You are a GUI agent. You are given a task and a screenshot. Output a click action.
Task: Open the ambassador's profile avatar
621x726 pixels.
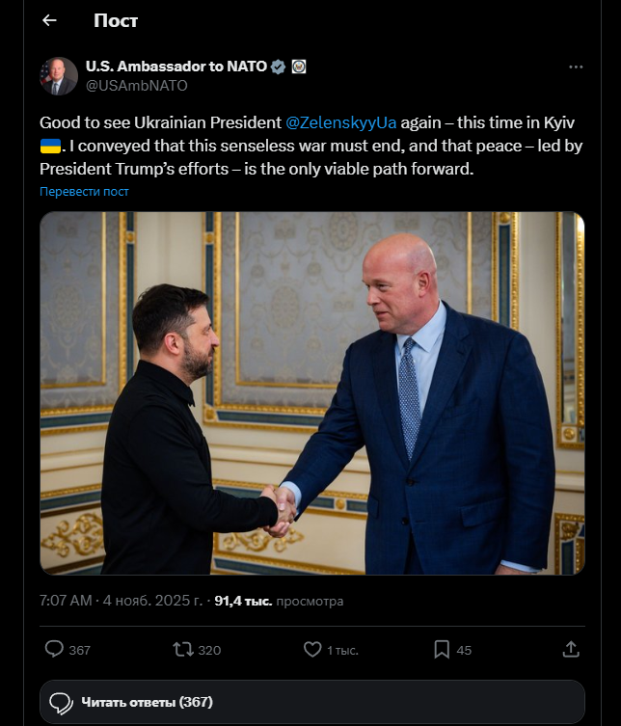pyautogui.click(x=59, y=76)
